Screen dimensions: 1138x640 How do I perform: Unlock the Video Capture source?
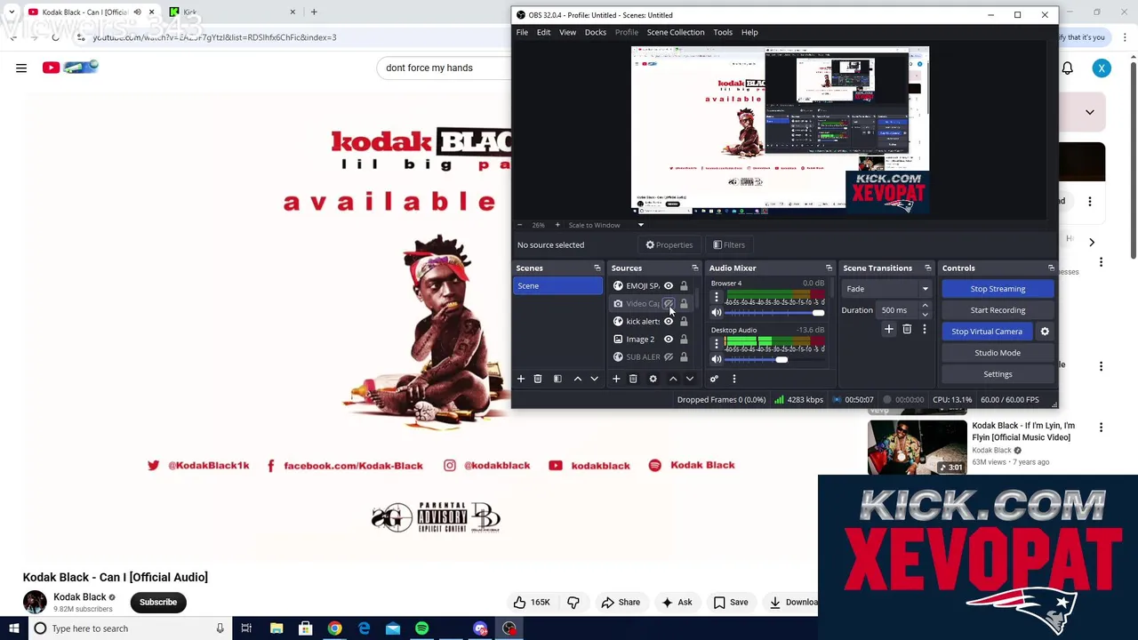tap(684, 303)
